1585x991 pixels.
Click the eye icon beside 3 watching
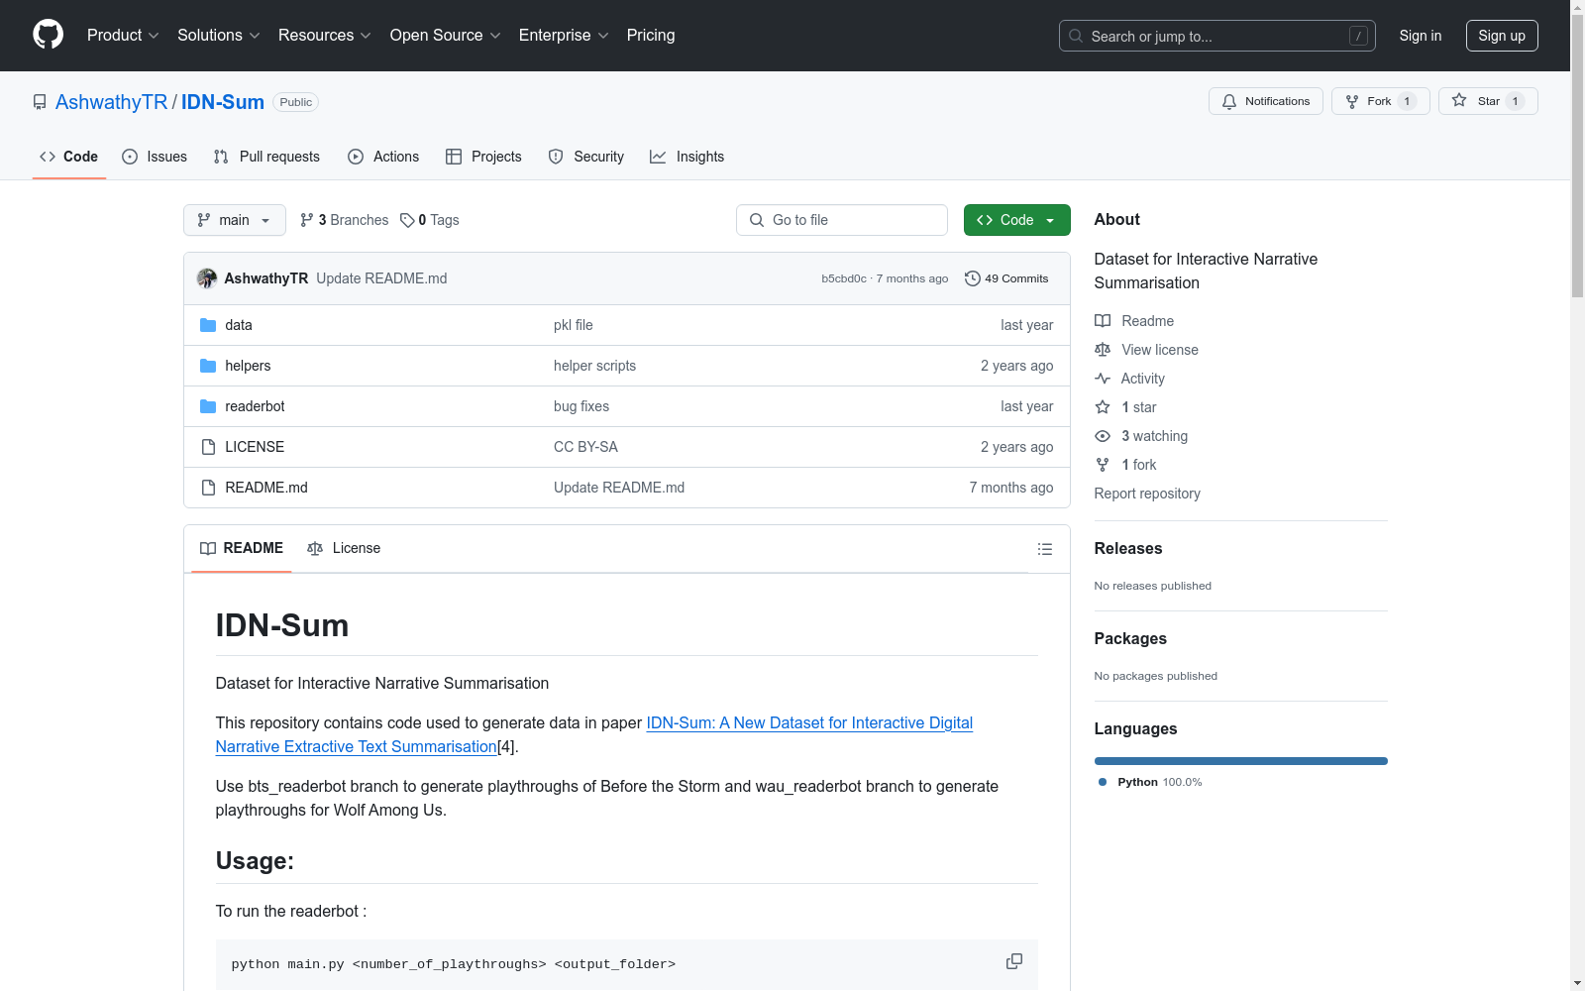point(1103,436)
